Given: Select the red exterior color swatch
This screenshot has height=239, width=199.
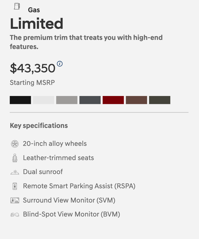Looking at the screenshot, I should point(113,100).
